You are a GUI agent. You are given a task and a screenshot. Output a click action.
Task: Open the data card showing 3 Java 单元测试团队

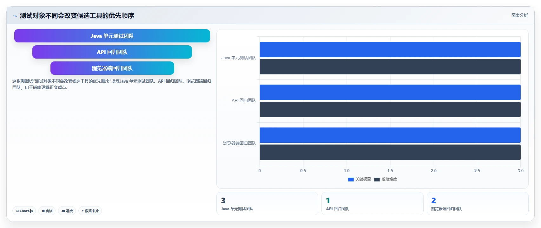267,204
